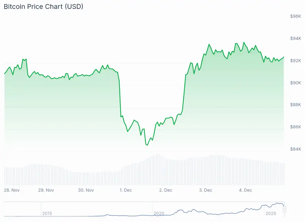Select the 2025 marker in navigator
Viewport: 305px width, 222px height.
tap(271, 213)
